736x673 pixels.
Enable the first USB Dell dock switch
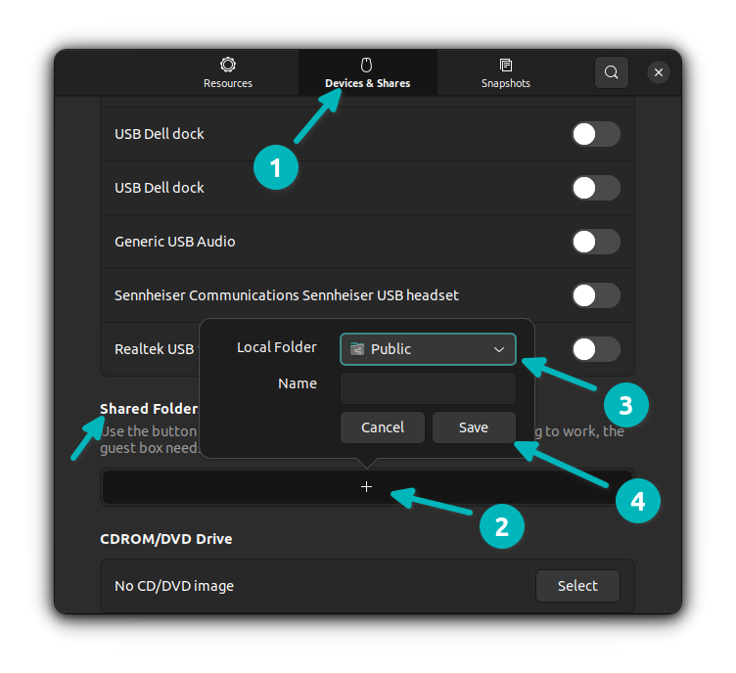click(x=596, y=134)
